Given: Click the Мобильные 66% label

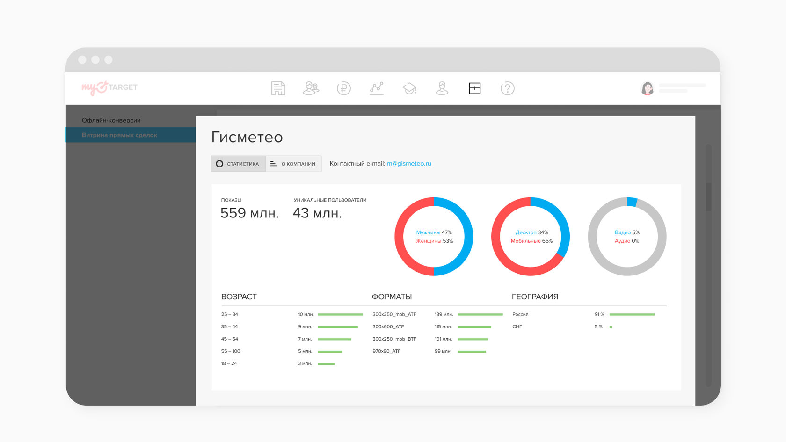Looking at the screenshot, I should [531, 241].
